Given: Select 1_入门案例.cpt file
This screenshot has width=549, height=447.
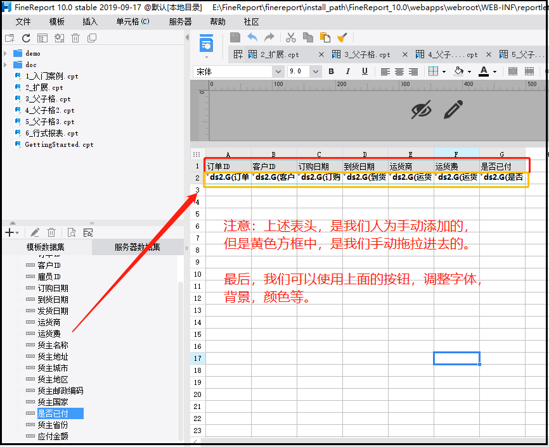Looking at the screenshot, I should tap(51, 76).
